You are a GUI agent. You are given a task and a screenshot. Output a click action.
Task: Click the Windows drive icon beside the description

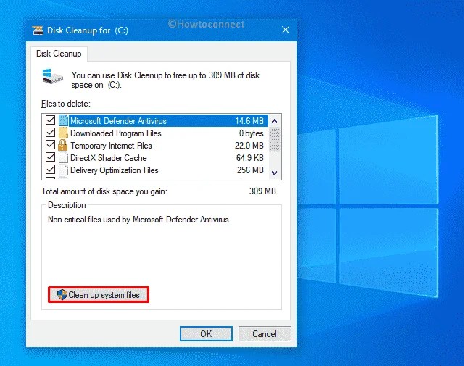click(52, 77)
